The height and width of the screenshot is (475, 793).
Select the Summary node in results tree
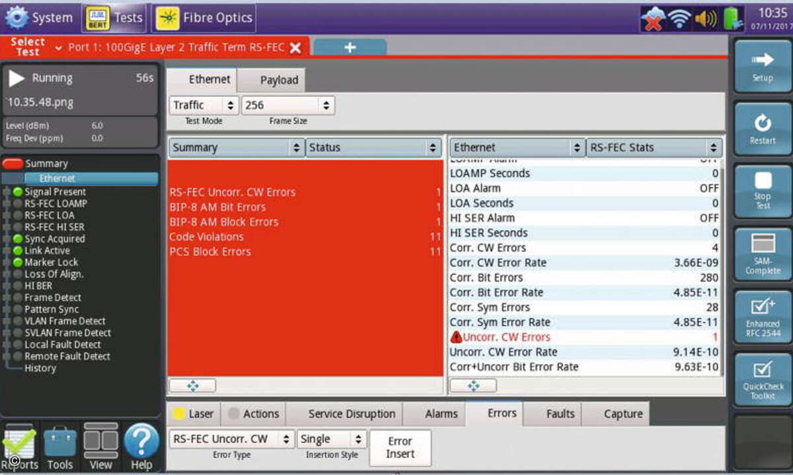point(46,164)
